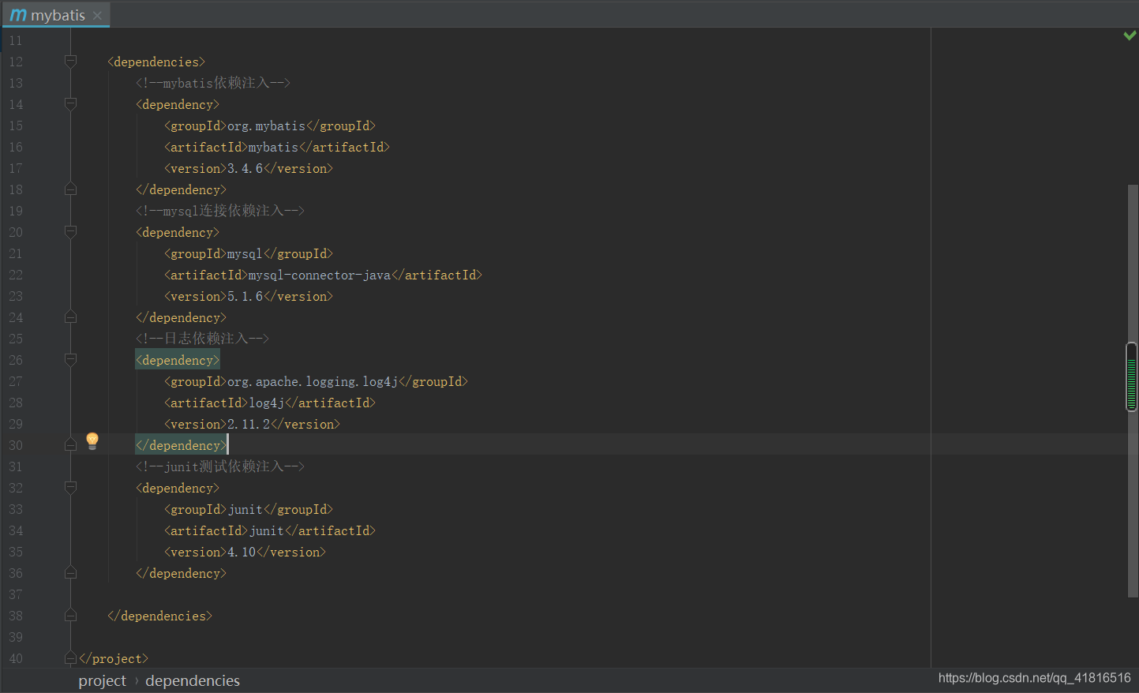Click the green inspection checkmark icon
Image resolution: width=1139 pixels, height=693 pixels.
1130,36
